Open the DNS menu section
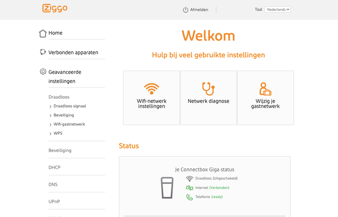 (53, 185)
